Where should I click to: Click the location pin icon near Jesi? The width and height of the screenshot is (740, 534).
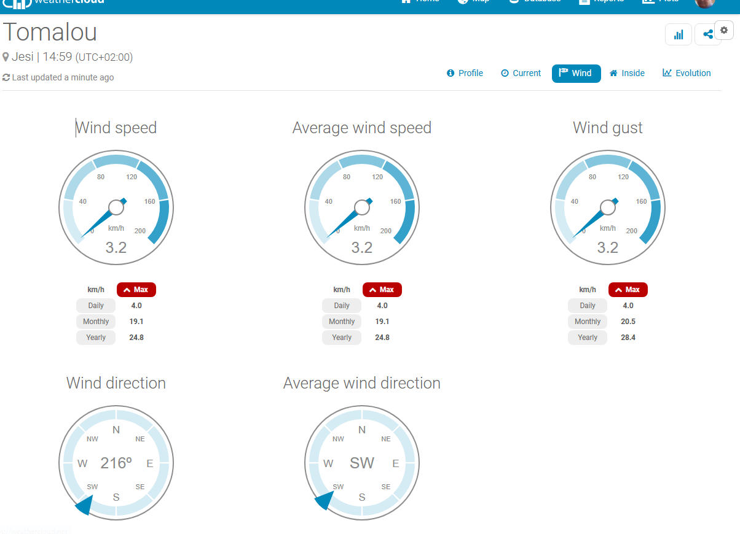6,57
